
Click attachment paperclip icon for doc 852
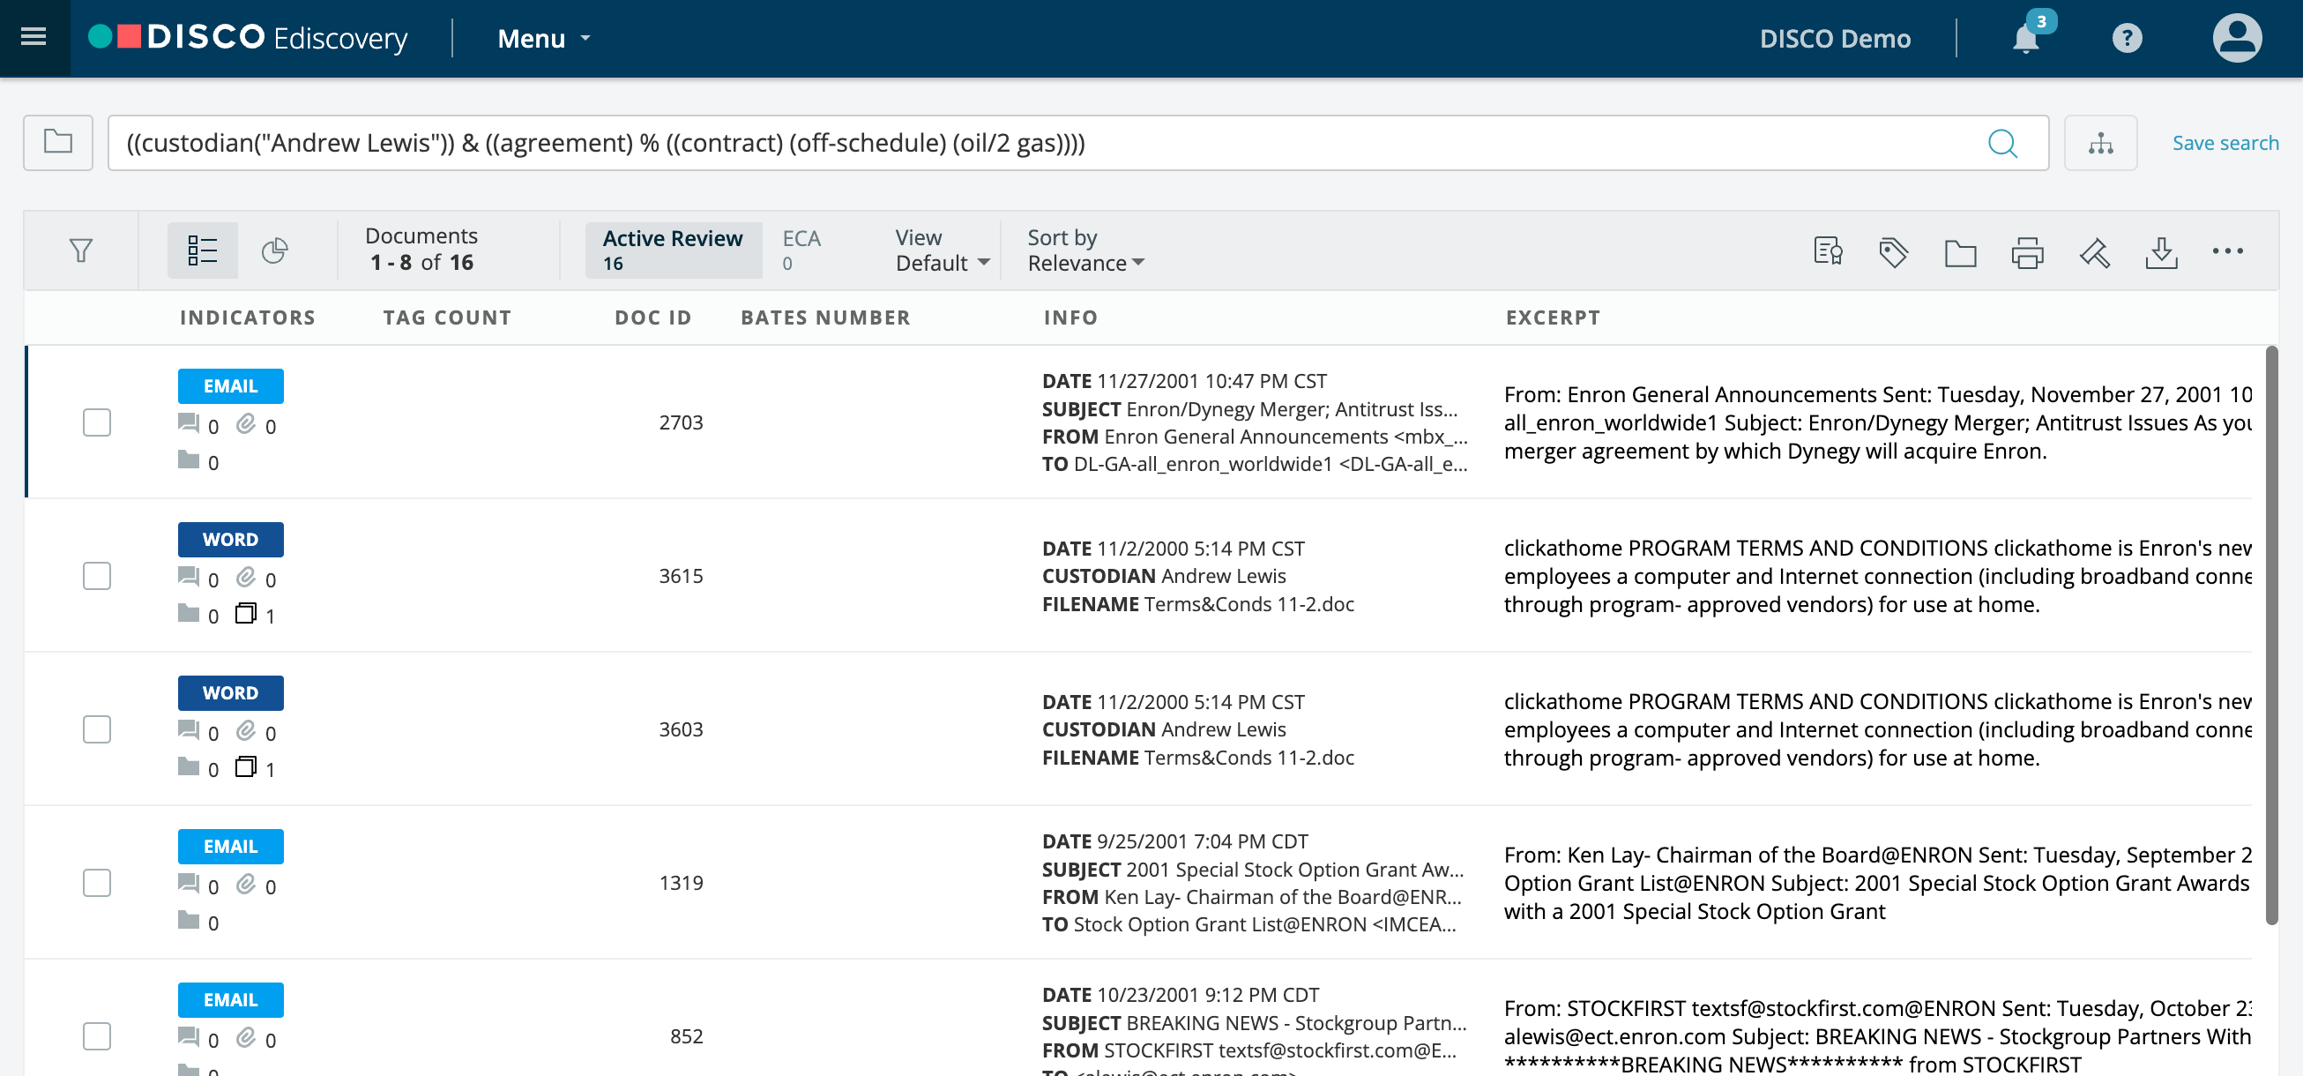[246, 1037]
